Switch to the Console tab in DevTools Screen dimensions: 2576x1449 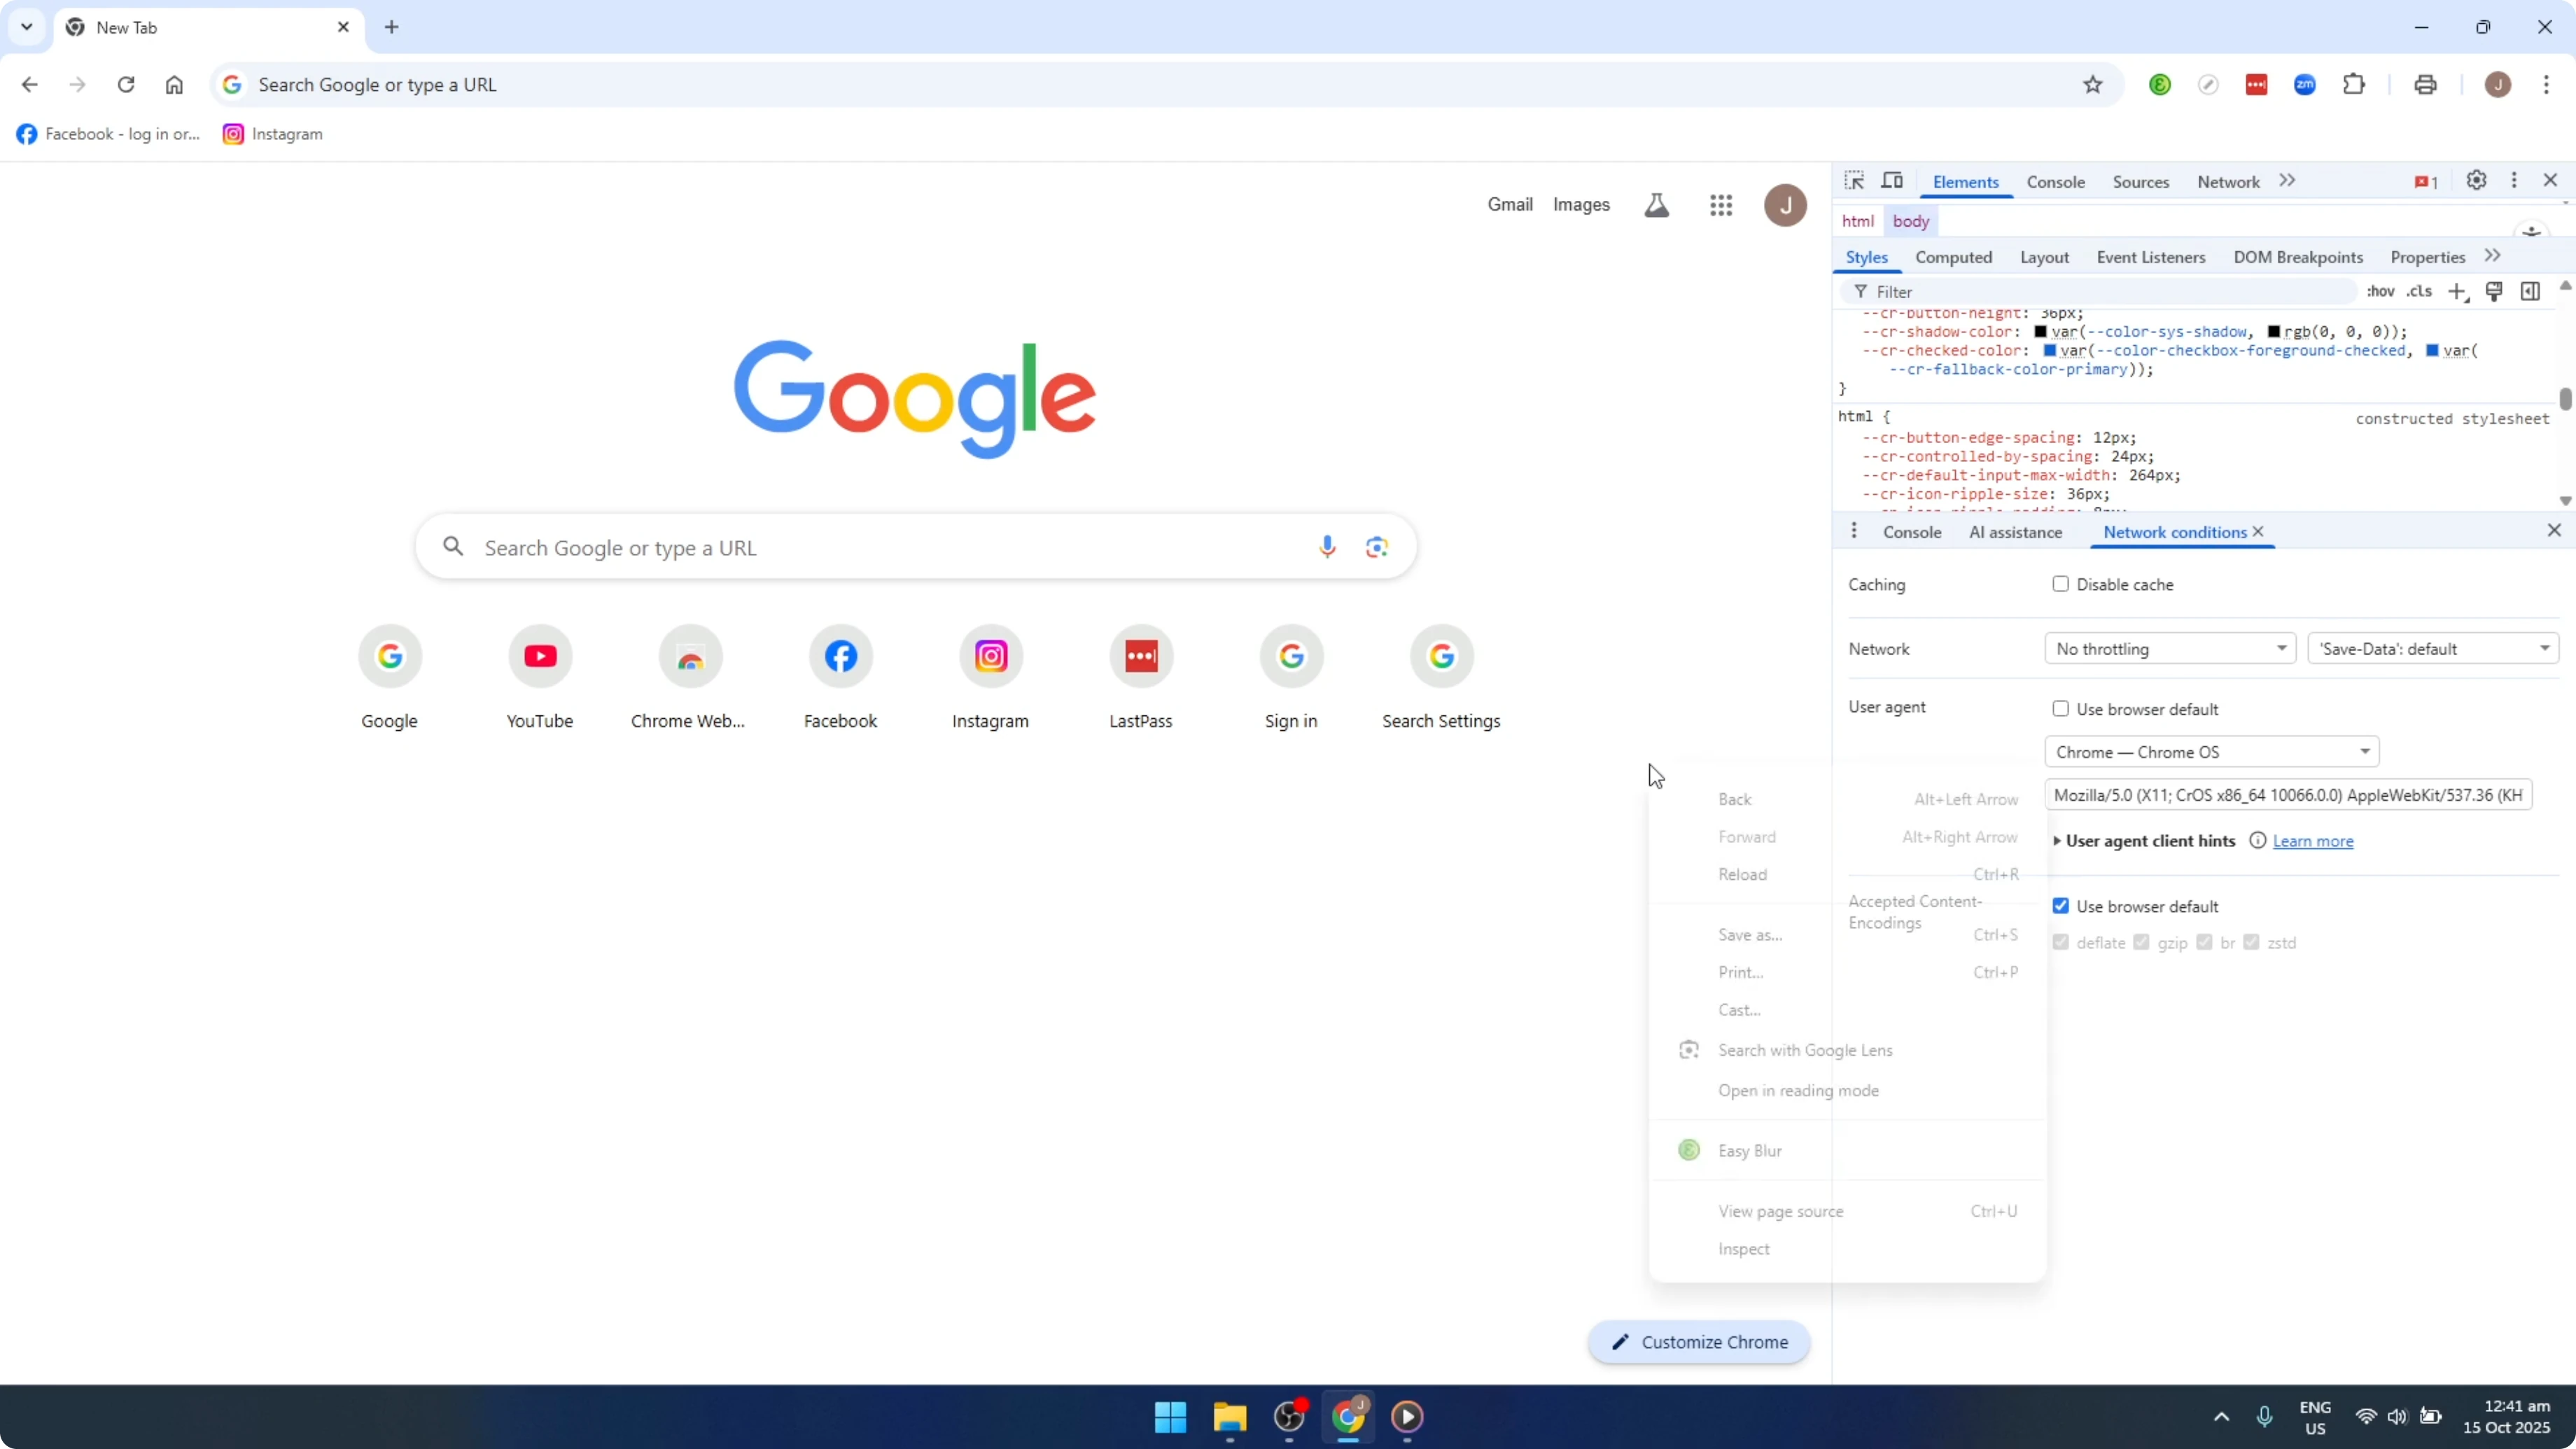[2055, 181]
